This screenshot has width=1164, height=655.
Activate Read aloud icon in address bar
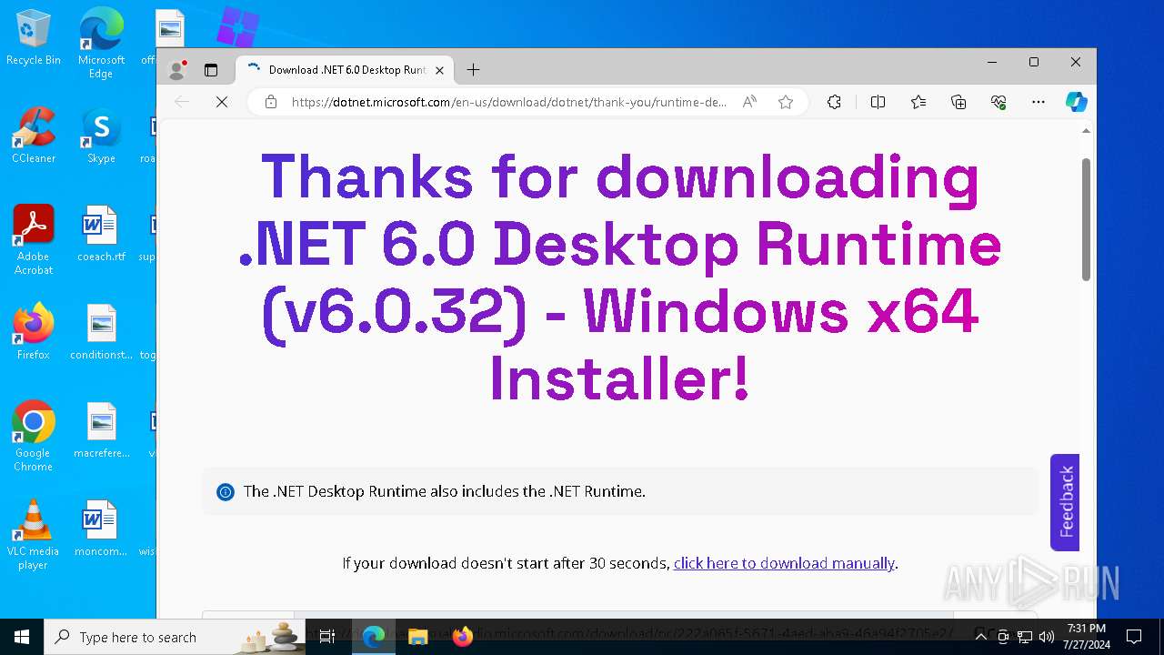point(749,102)
